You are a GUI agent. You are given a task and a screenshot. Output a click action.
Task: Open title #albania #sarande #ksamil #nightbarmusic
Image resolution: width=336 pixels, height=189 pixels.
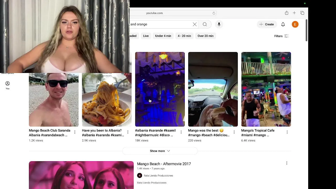(155, 133)
